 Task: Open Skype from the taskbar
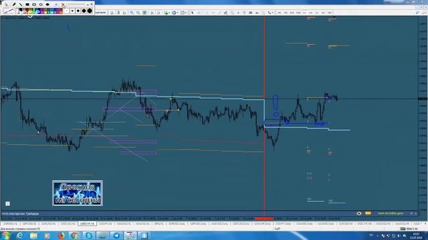pos(88,235)
